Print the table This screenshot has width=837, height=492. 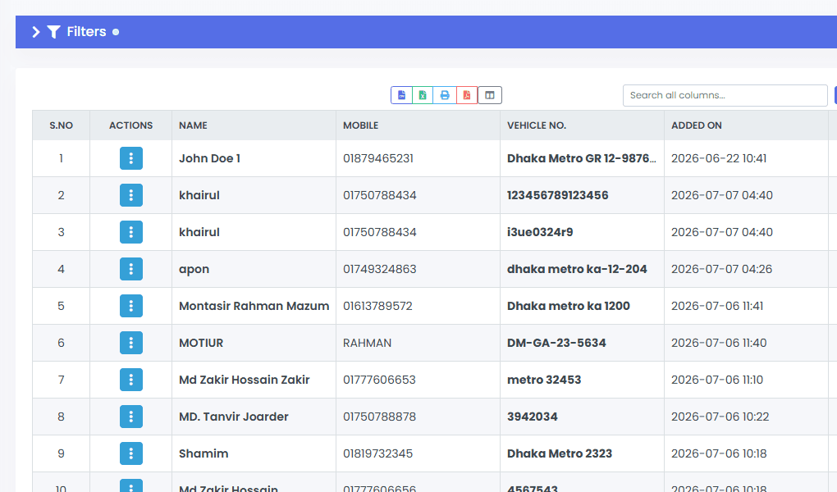[x=445, y=95]
